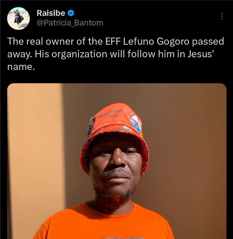
Task: Click the blue verified badge beside Raisibe
Action: pos(71,13)
